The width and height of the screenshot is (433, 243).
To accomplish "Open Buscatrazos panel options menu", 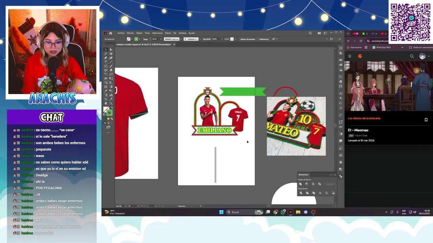I will (335, 175).
